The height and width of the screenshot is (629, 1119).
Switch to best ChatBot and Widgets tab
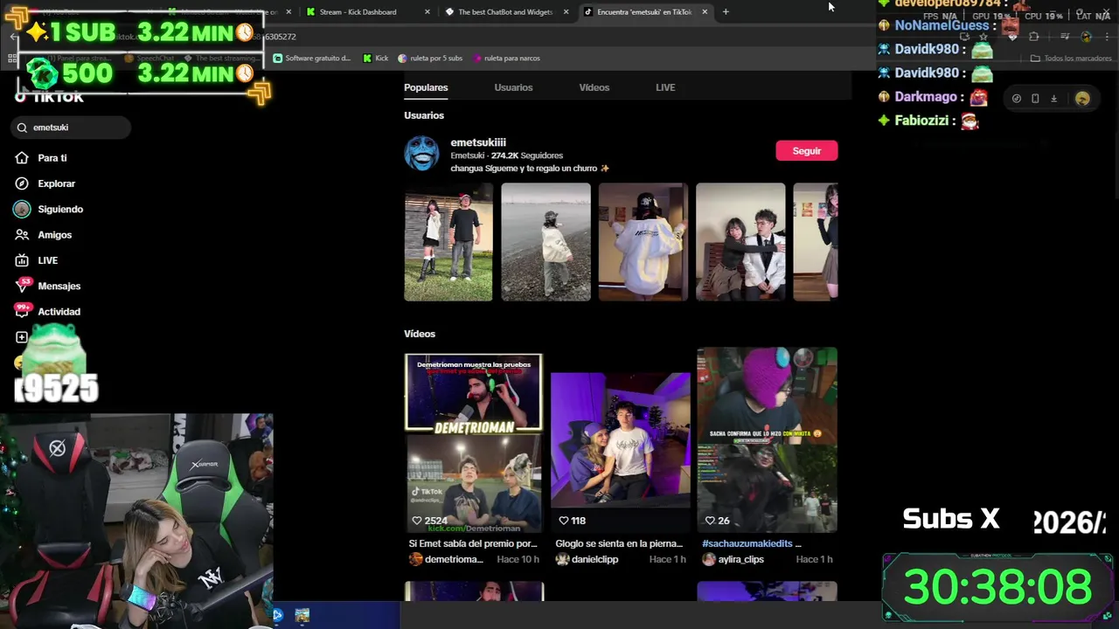[x=507, y=12]
